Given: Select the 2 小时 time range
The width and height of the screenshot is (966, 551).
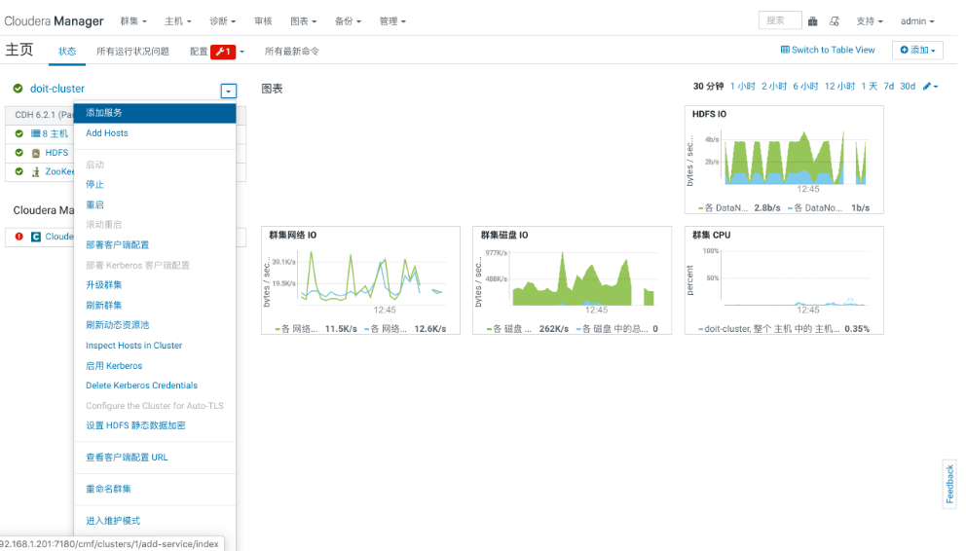Looking at the screenshot, I should click(774, 87).
